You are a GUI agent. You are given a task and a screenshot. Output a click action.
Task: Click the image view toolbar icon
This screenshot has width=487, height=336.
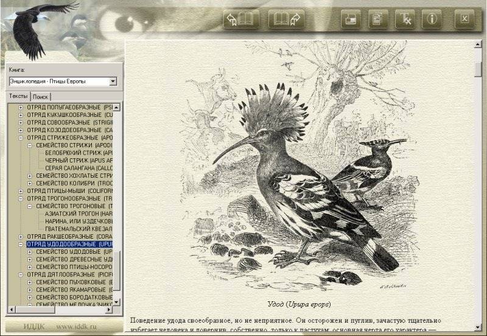pos(349,19)
